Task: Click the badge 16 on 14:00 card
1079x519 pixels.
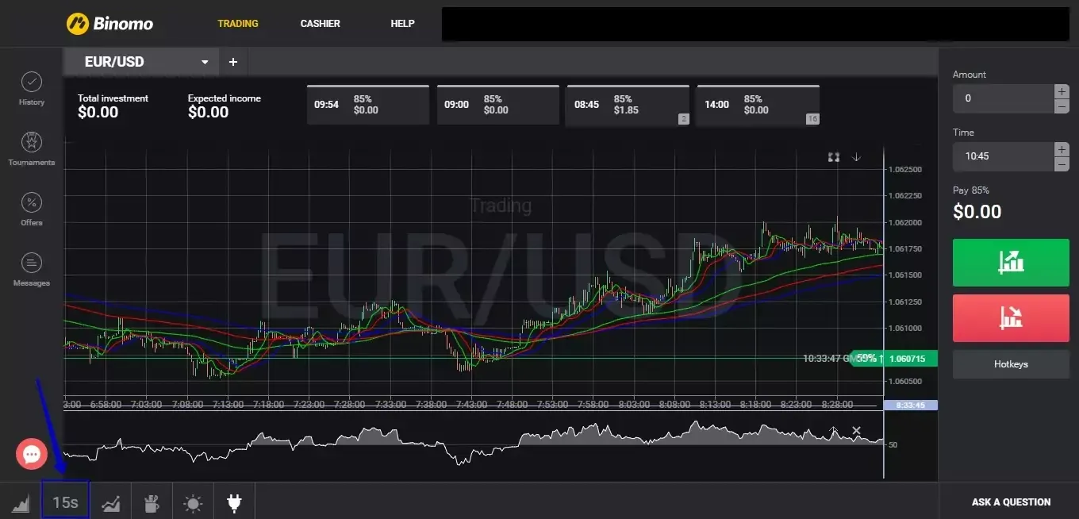Action: (x=812, y=119)
